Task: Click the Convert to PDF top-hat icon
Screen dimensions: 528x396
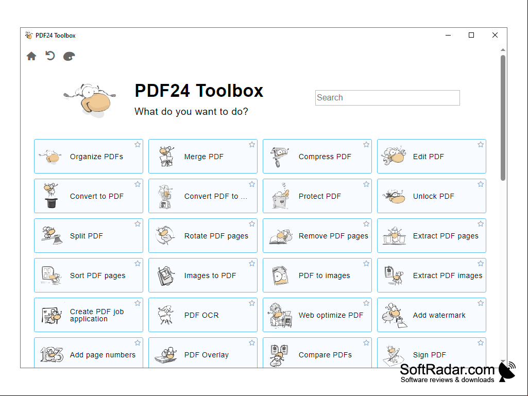Action: (x=51, y=196)
